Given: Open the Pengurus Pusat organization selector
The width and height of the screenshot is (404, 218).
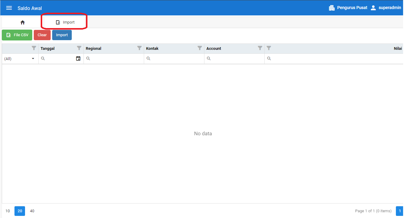Looking at the screenshot, I should 348,8.
